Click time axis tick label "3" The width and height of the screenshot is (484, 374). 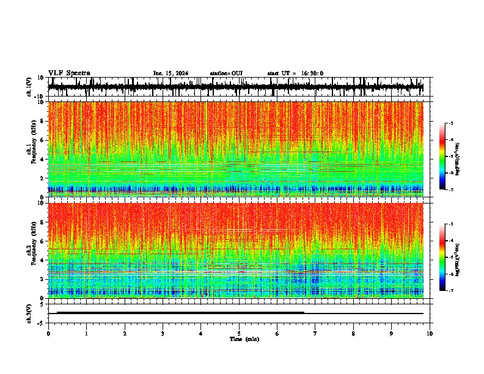point(163,334)
